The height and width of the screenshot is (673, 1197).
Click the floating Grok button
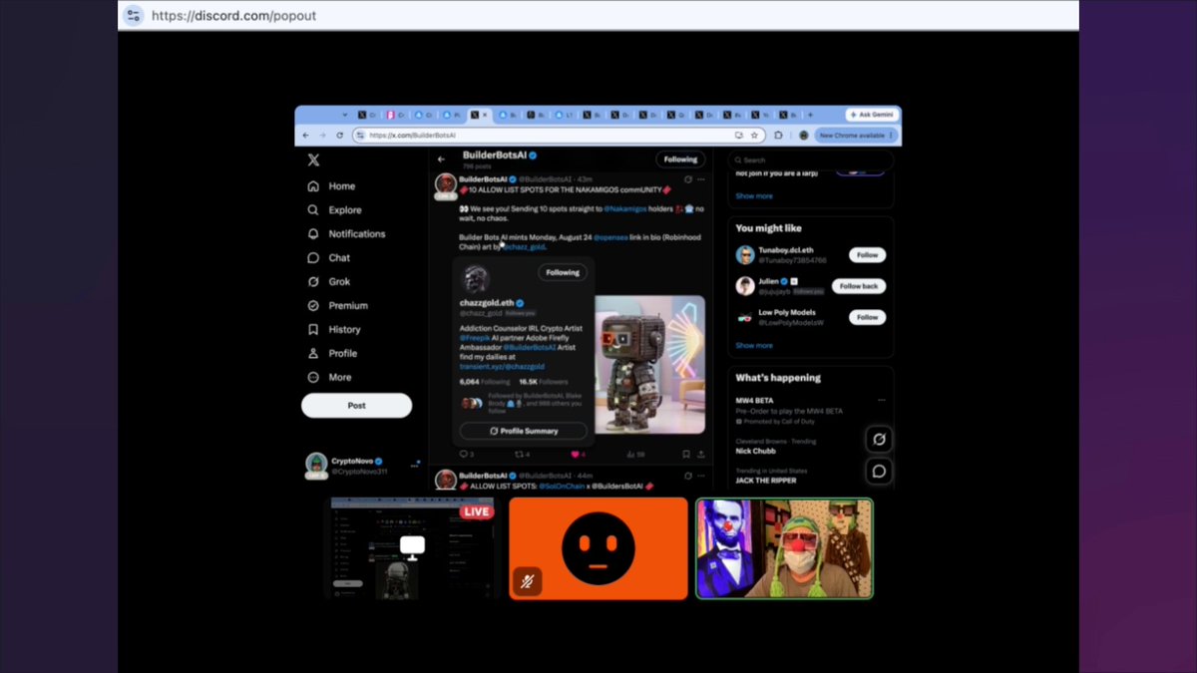(879, 440)
